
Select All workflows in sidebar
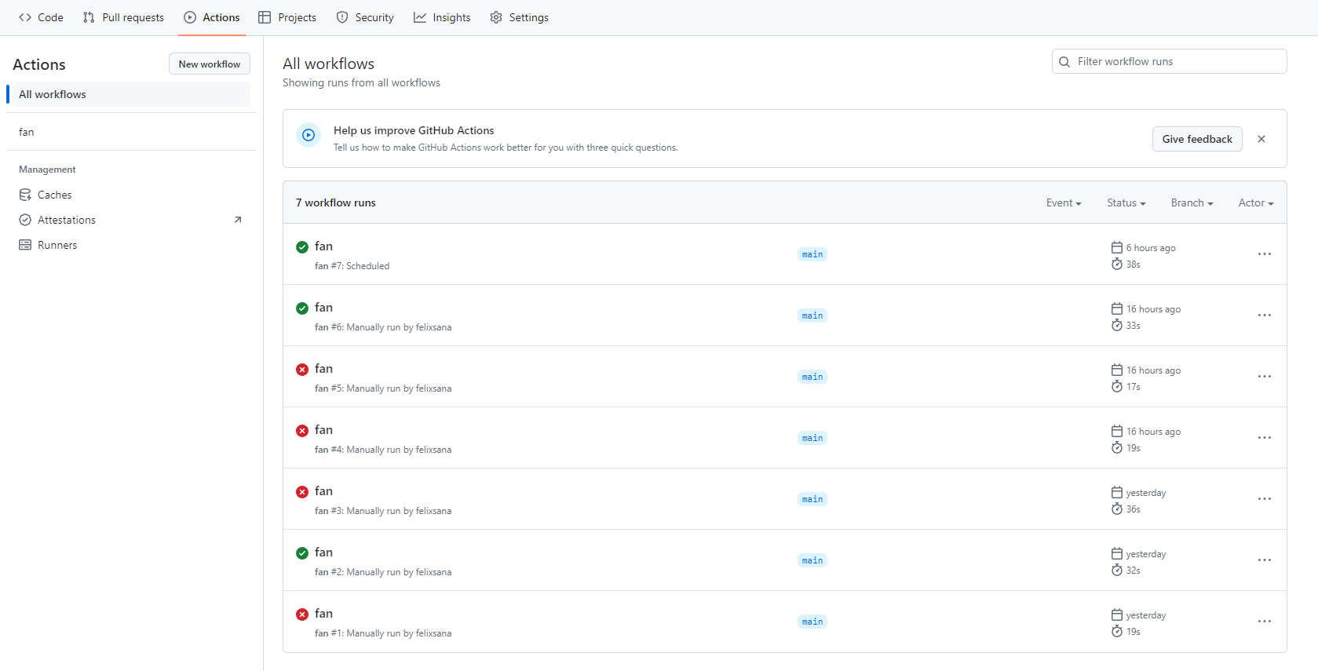point(131,94)
